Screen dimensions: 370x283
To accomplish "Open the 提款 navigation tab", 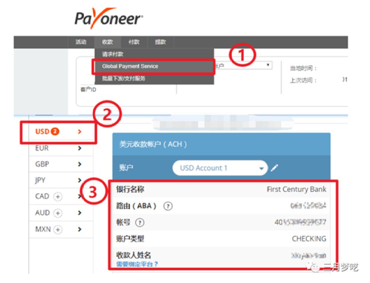I will coord(160,42).
